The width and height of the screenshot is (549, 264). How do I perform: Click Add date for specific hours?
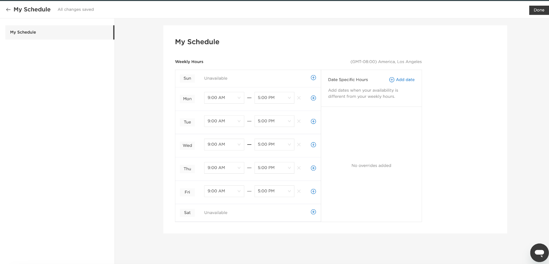[402, 80]
